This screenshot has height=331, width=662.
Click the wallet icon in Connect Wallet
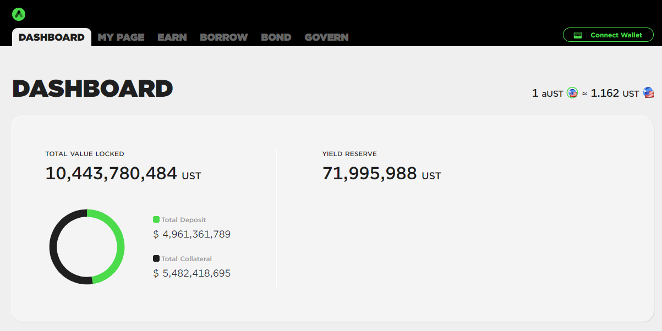578,35
